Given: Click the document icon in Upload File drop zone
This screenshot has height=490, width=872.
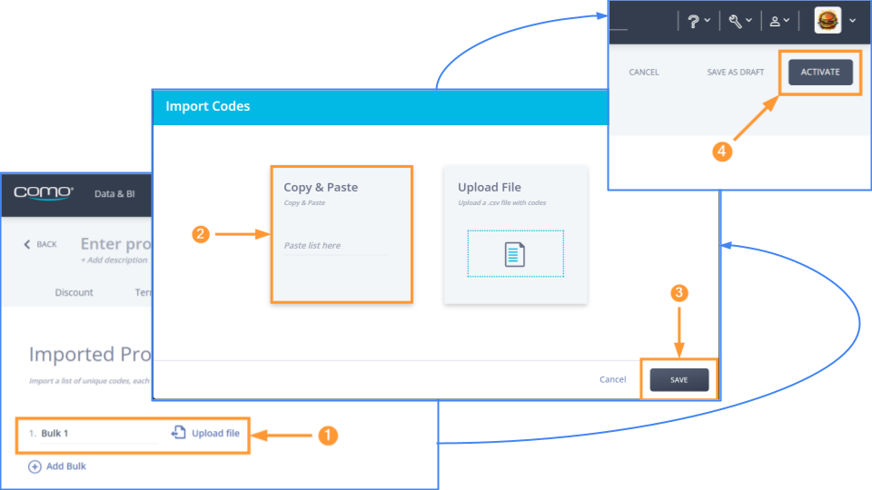Looking at the screenshot, I should point(514,254).
